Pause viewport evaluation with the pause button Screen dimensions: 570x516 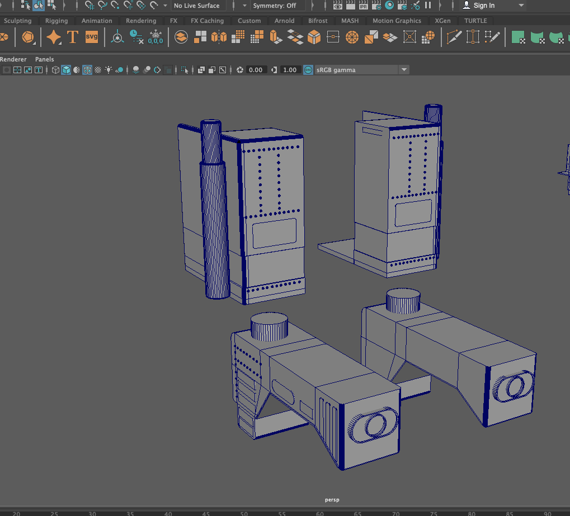click(x=428, y=5)
